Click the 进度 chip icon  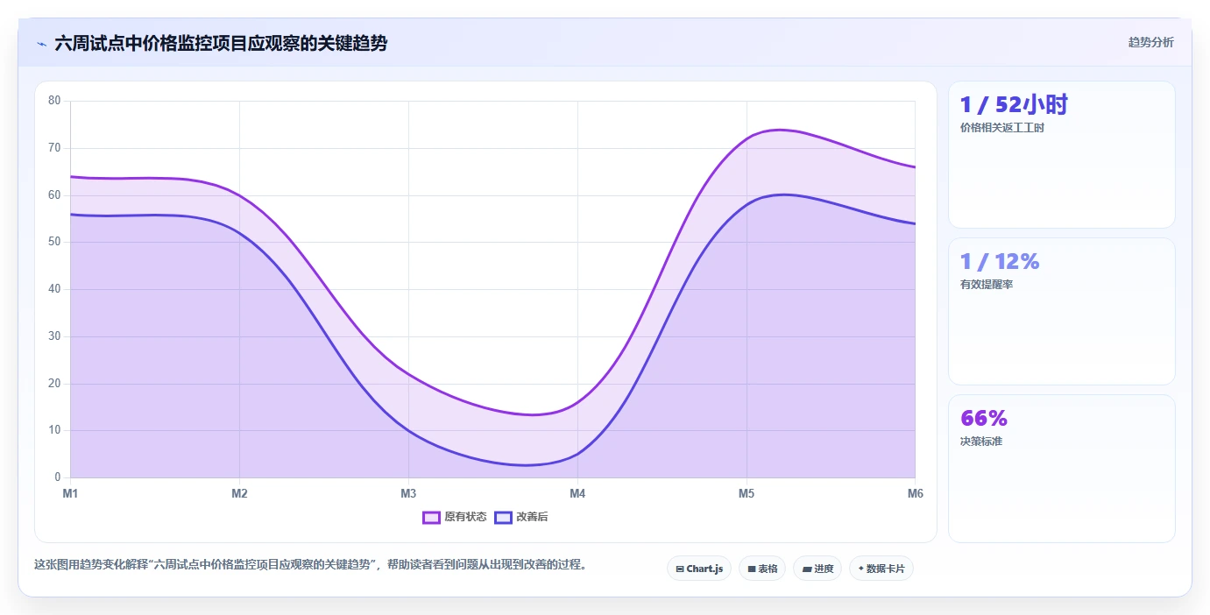[806, 569]
